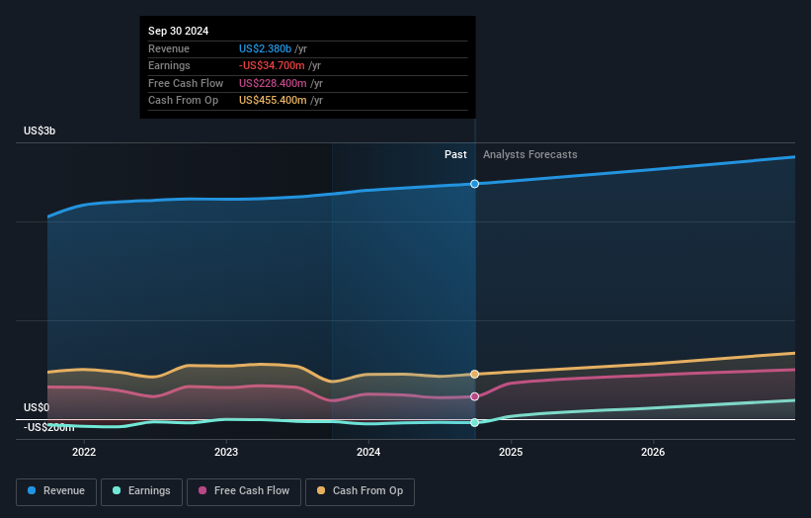Toggle the Earnings legend series
Image resolution: width=811 pixels, height=518 pixels.
[141, 491]
